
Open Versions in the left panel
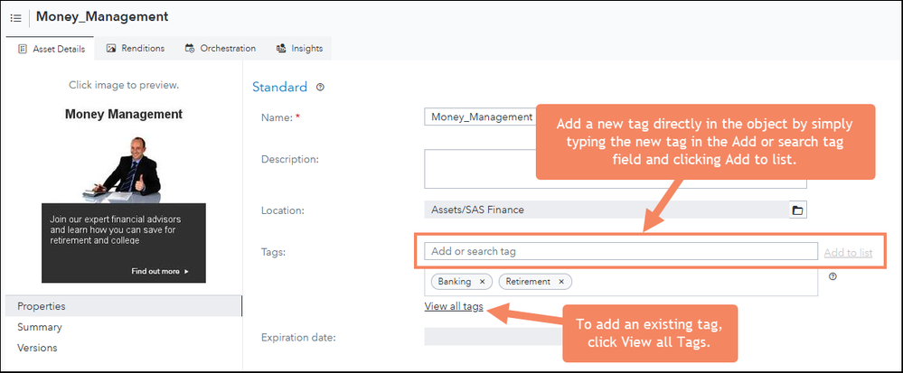click(x=37, y=348)
